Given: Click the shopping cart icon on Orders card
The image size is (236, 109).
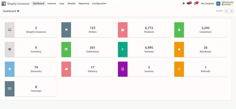Looking at the screenshot, I should click(x=66, y=30).
